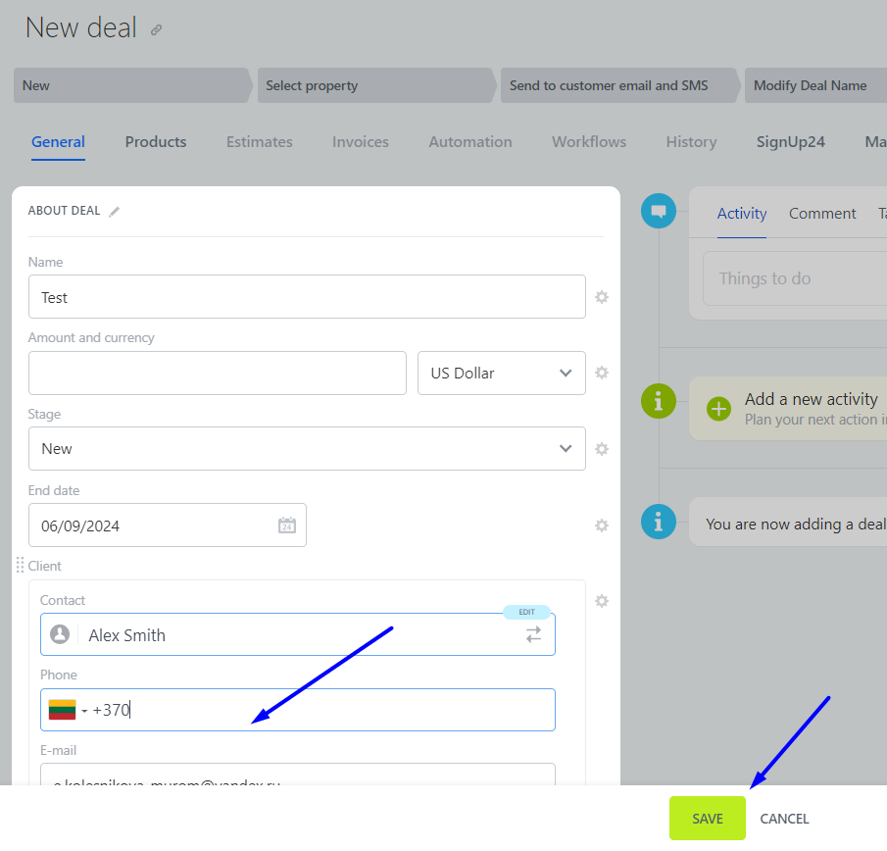Click the gear icon beside Stage field
Viewport: 887px width, 851px height.
pos(602,449)
